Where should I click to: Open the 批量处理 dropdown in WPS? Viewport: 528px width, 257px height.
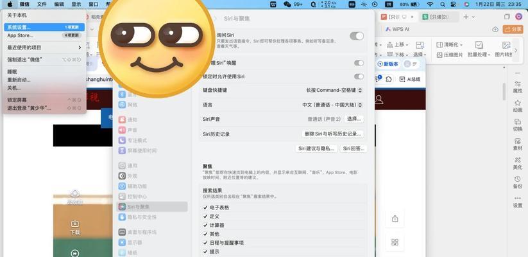479,49
